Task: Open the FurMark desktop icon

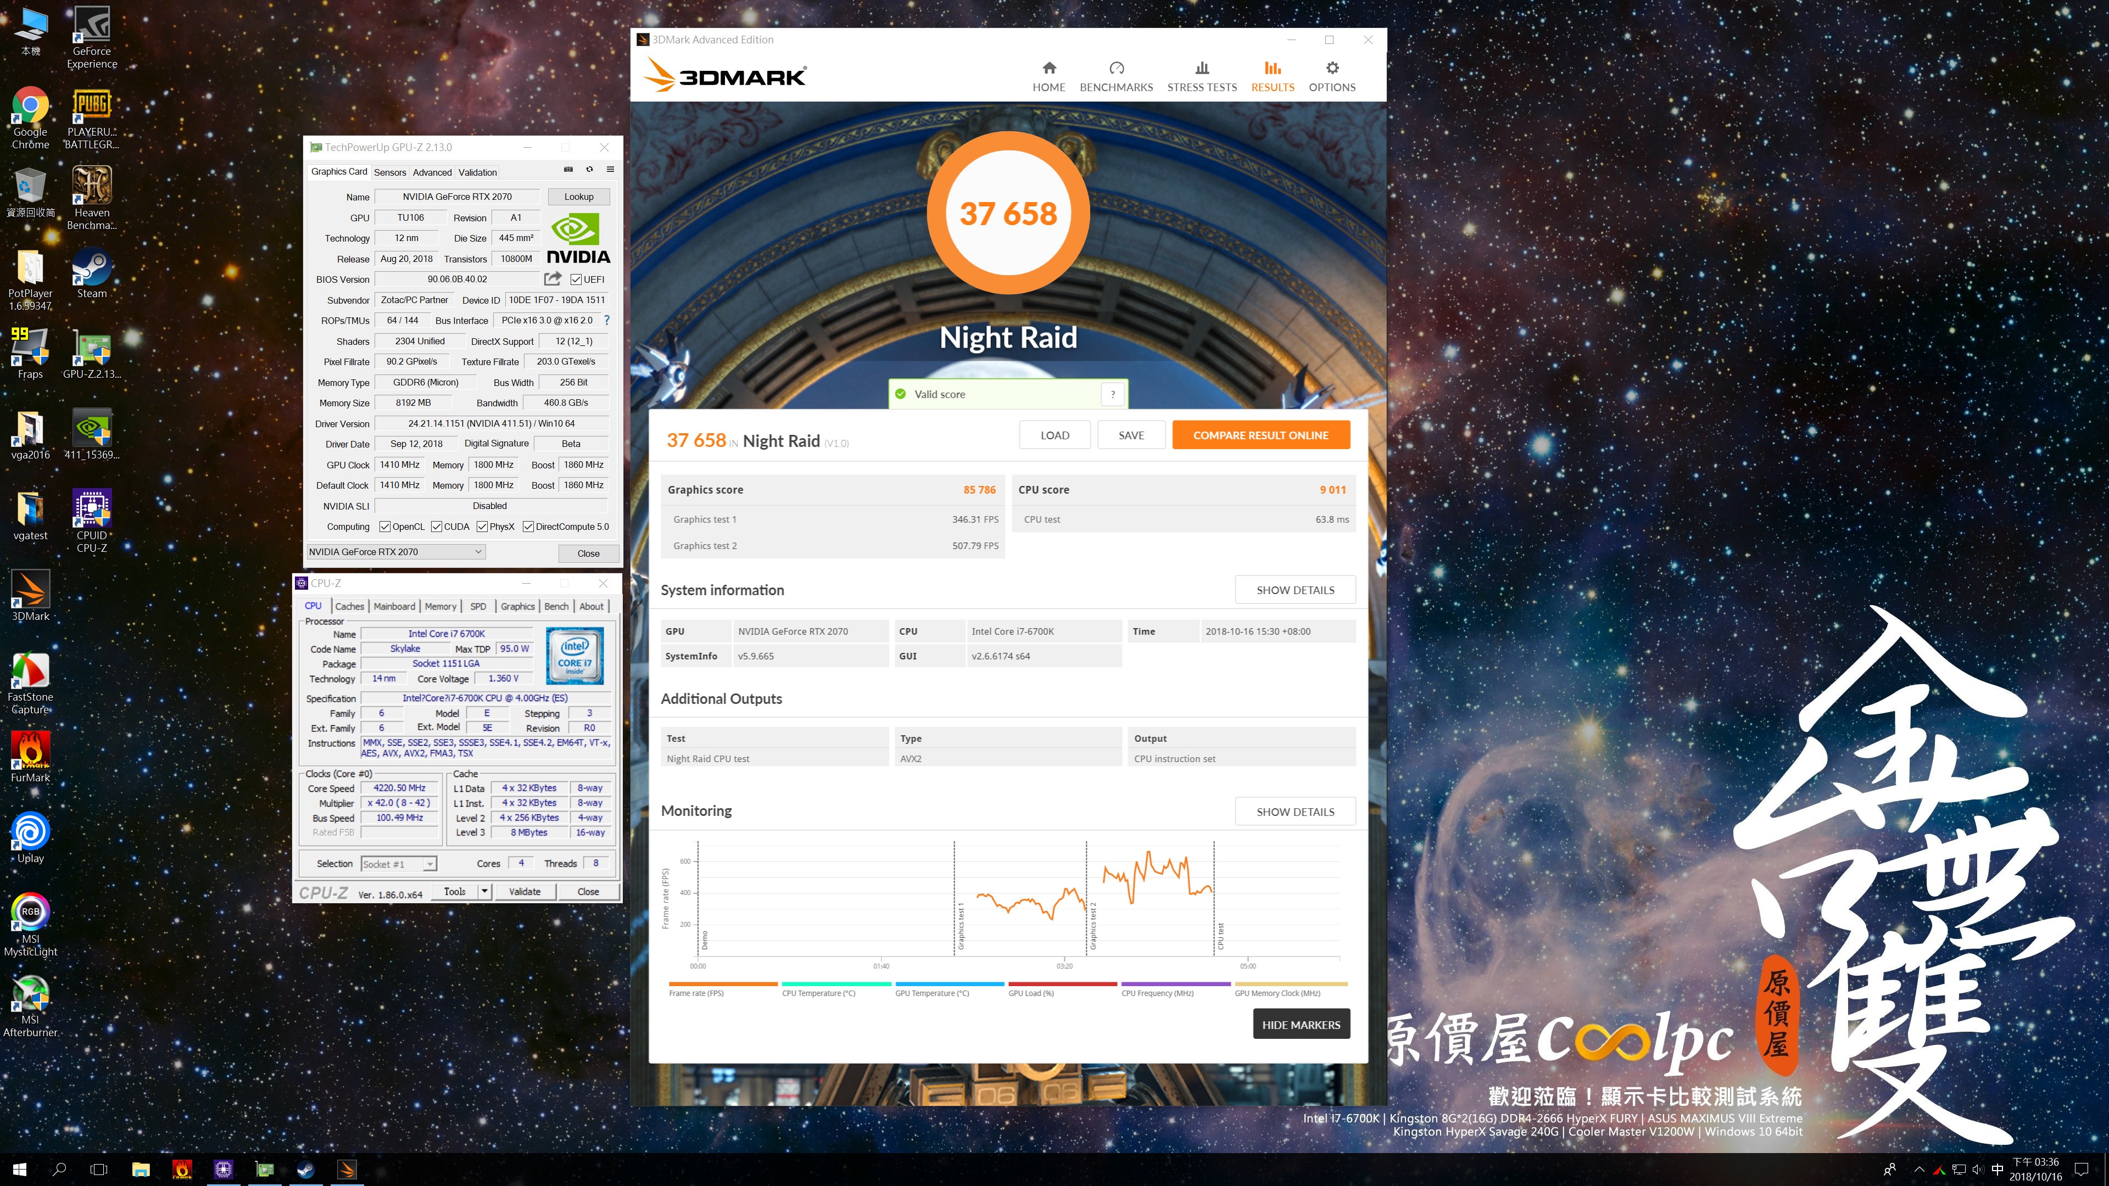Action: [x=30, y=757]
